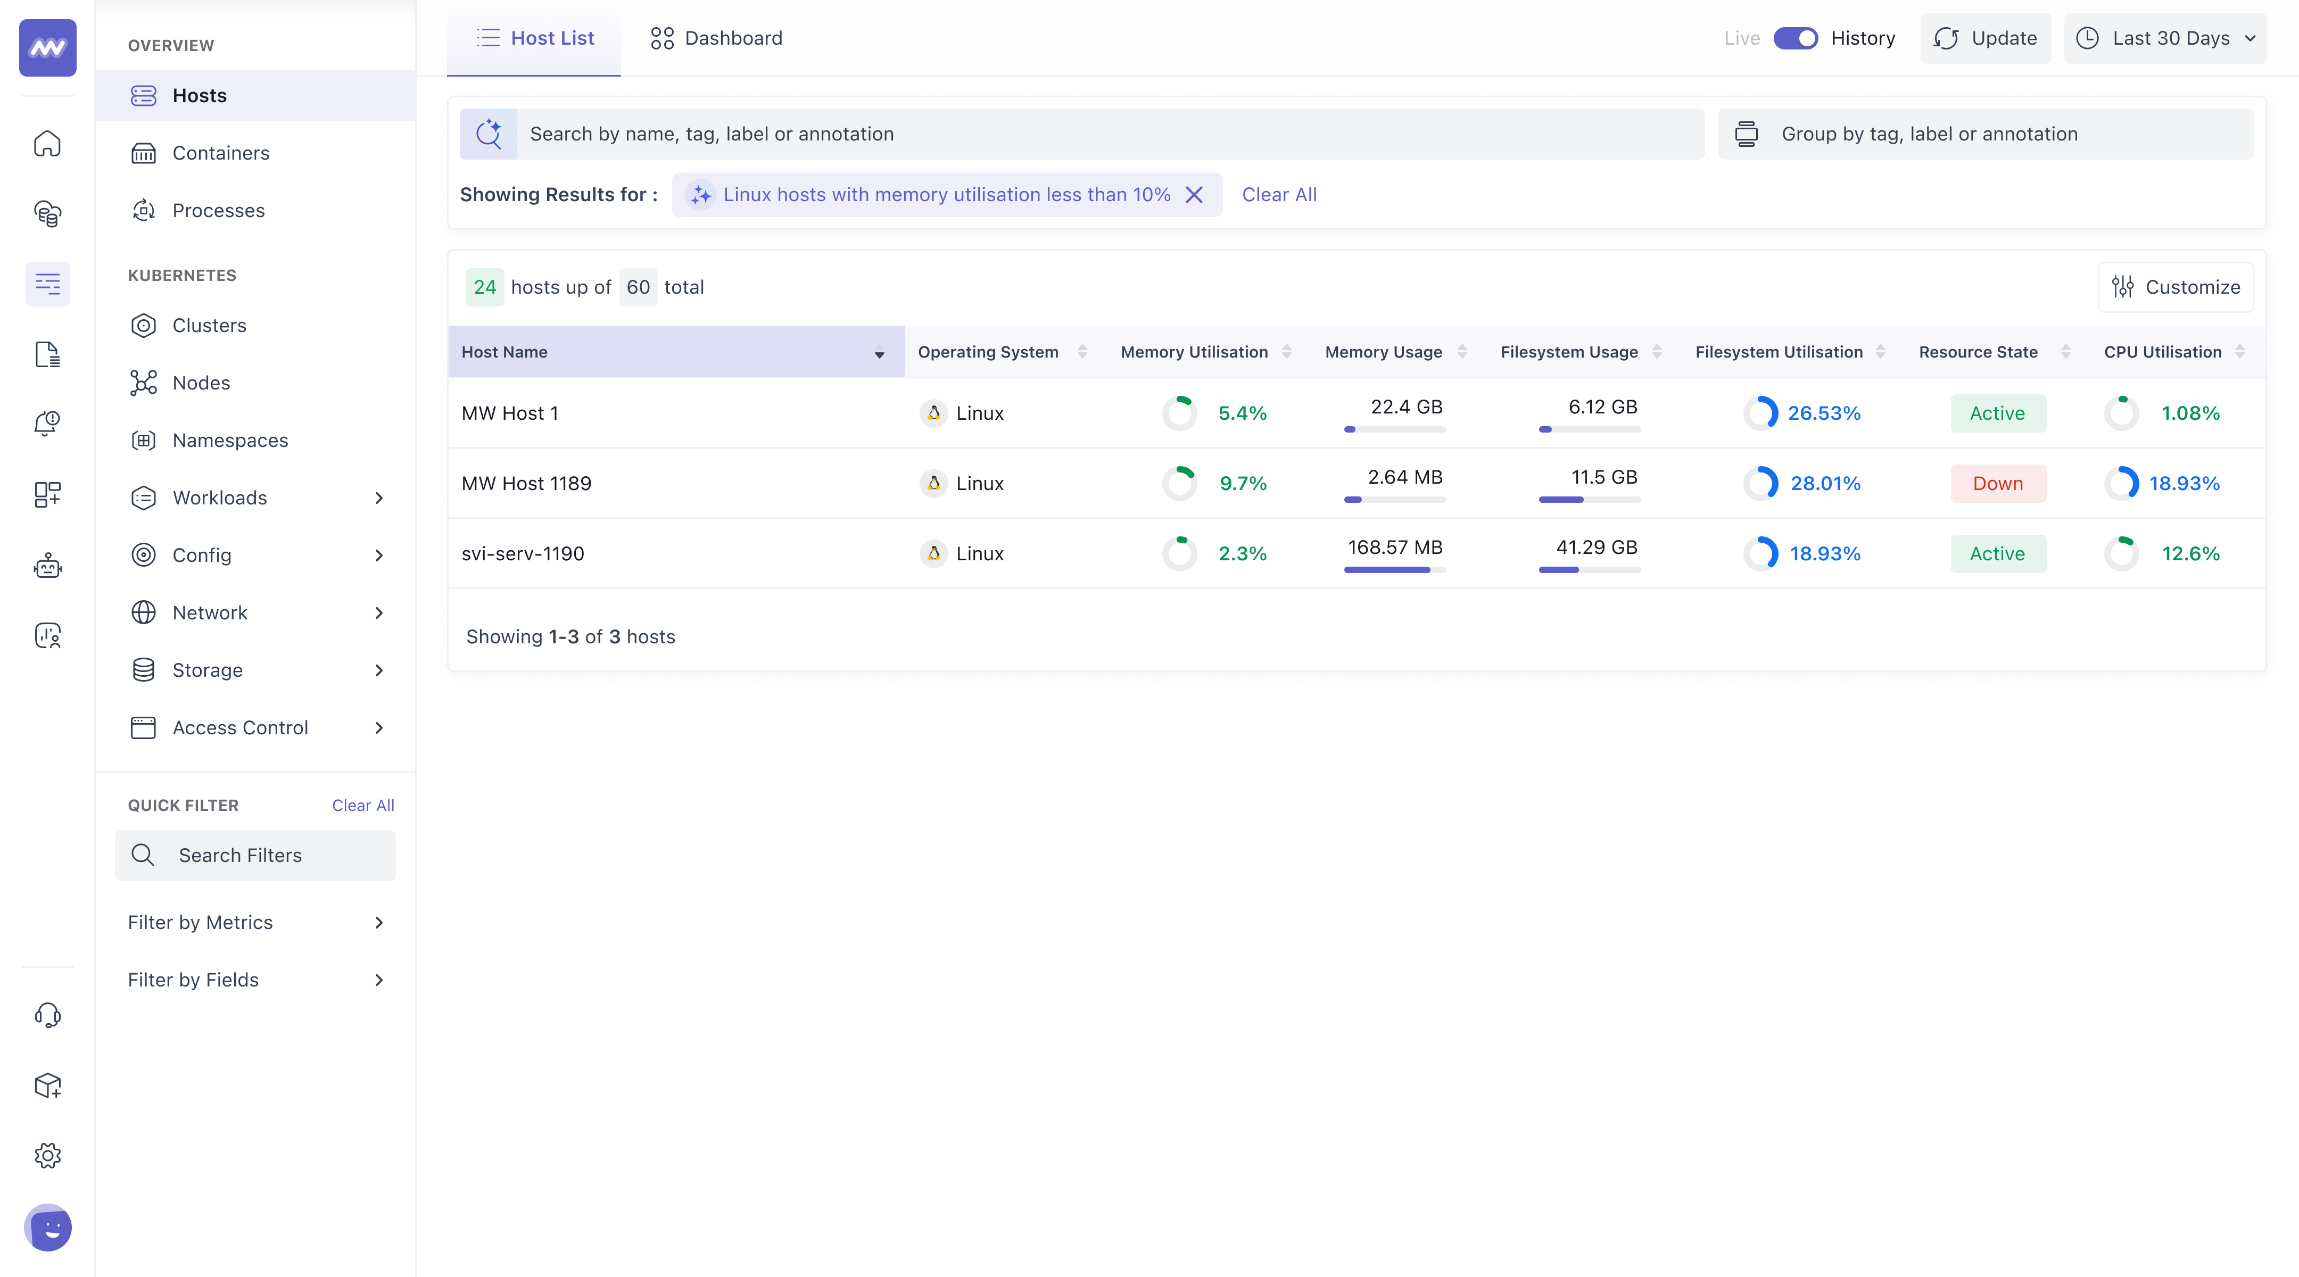
Task: Select the Dashboard builder icon in sidebar
Action: pyautogui.click(x=47, y=494)
